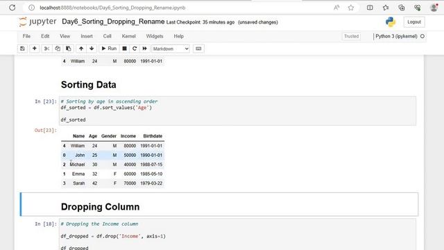Copy selected cells icon
444x250 pixels.
click(x=58, y=49)
